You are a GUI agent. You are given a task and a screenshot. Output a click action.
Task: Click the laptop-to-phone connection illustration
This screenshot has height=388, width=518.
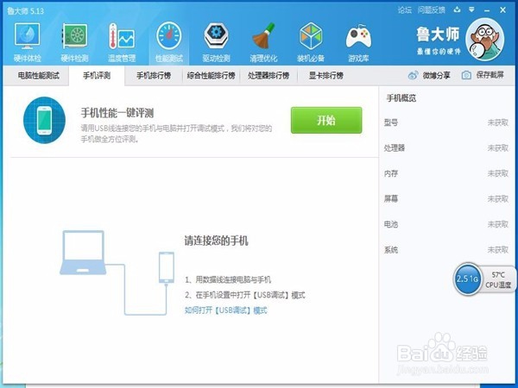(x=117, y=272)
